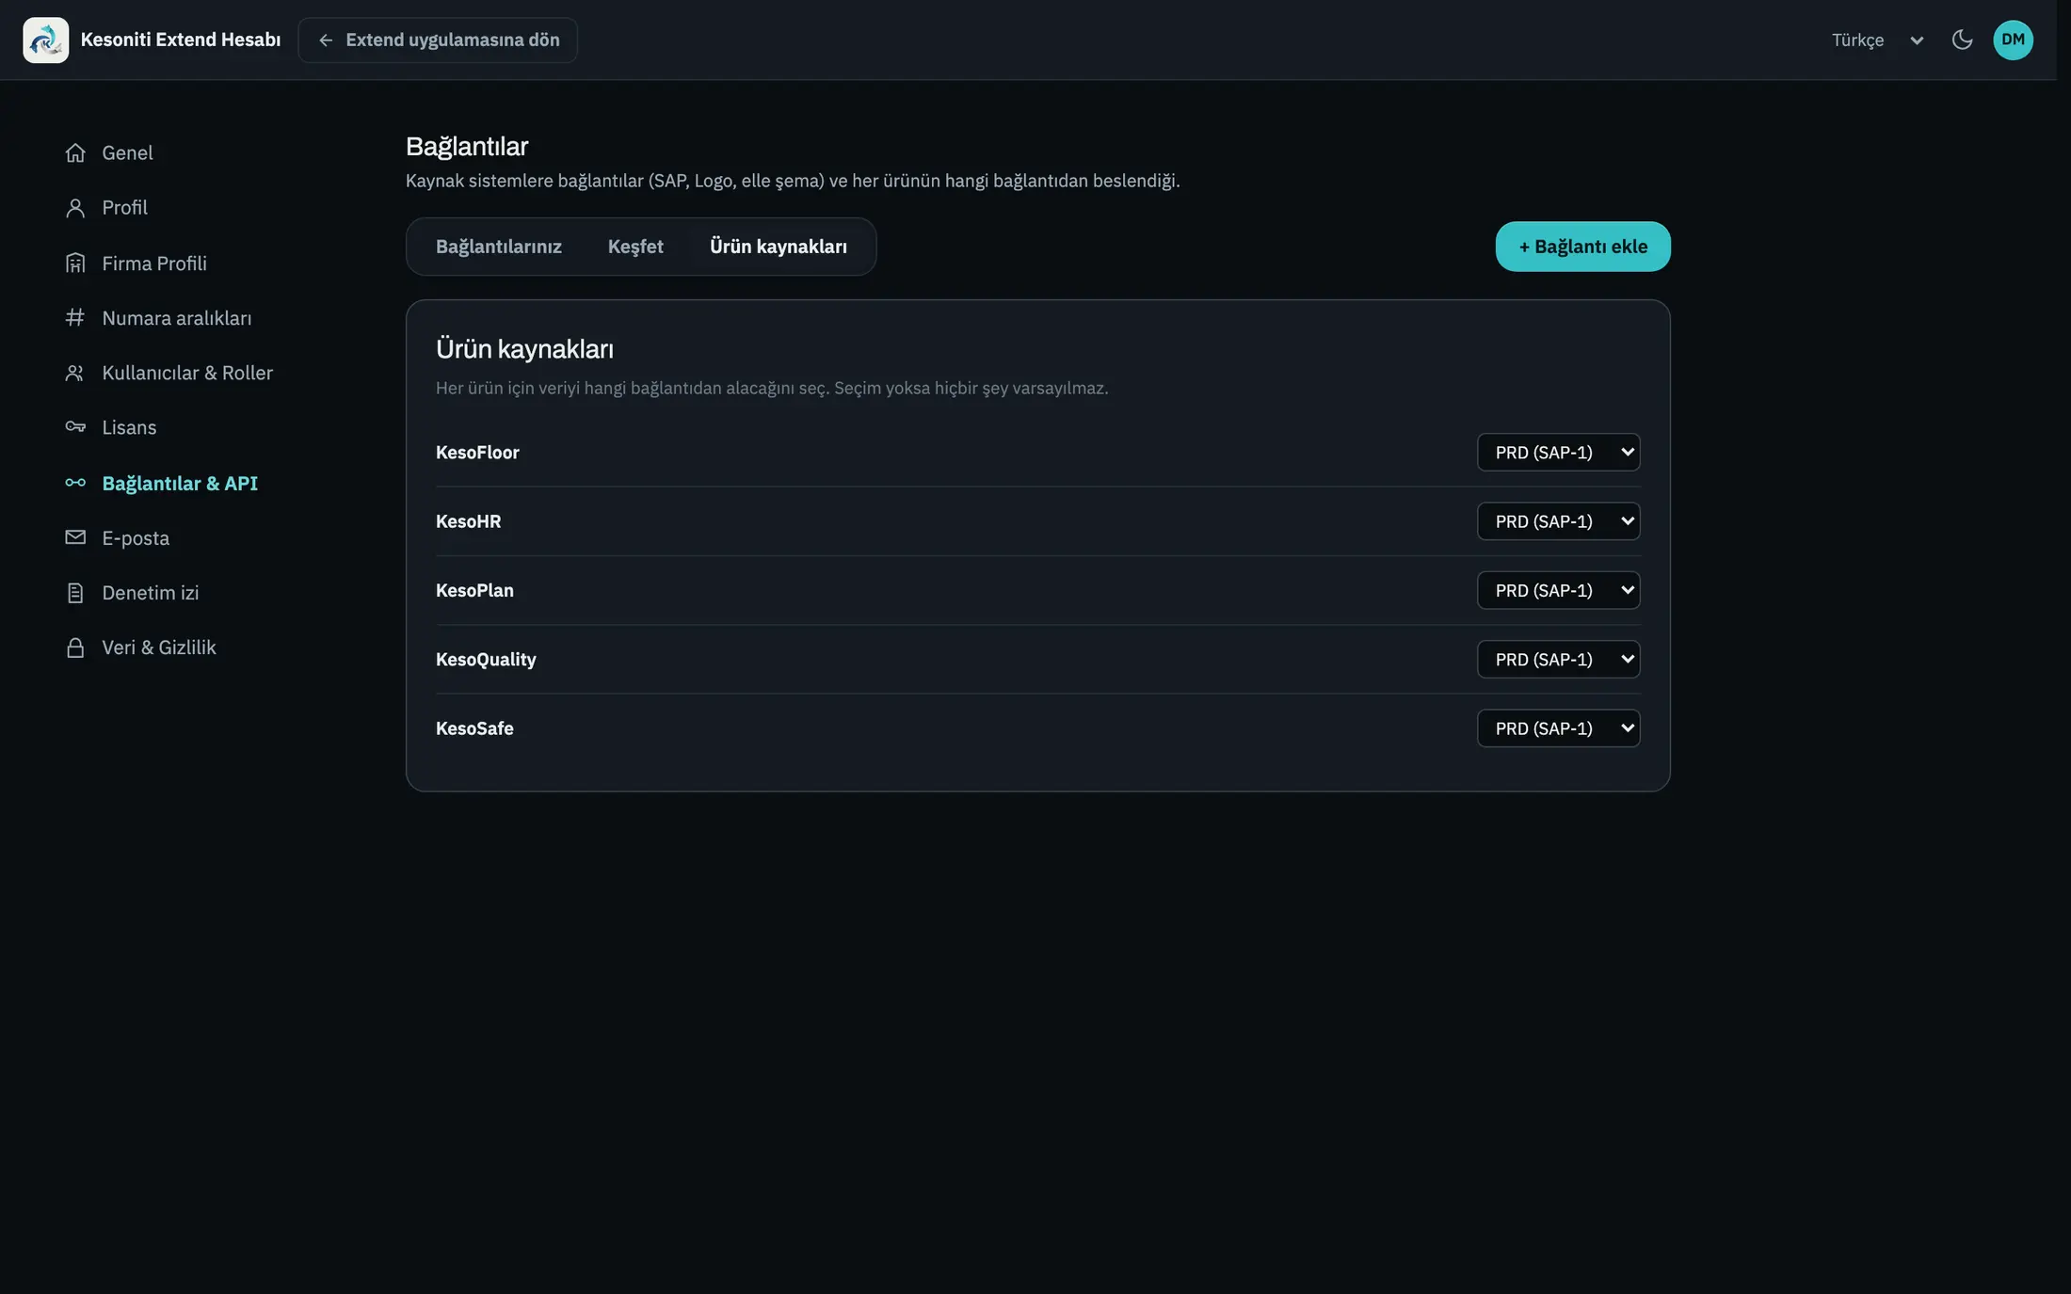Click the KesoPlan product name

474,590
